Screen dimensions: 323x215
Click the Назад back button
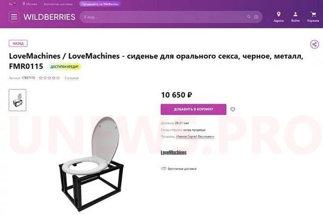(x=18, y=44)
